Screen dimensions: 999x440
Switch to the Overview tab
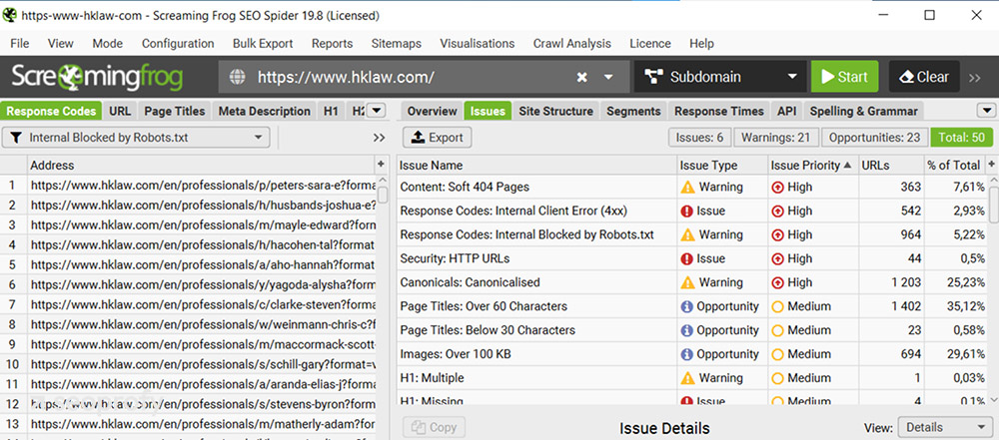click(432, 111)
